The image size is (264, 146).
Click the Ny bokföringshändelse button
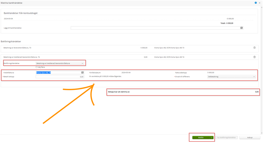click(226, 138)
